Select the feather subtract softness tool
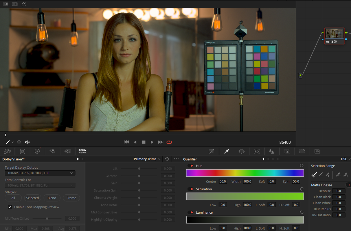This screenshot has width=351, height=231. coord(338,174)
